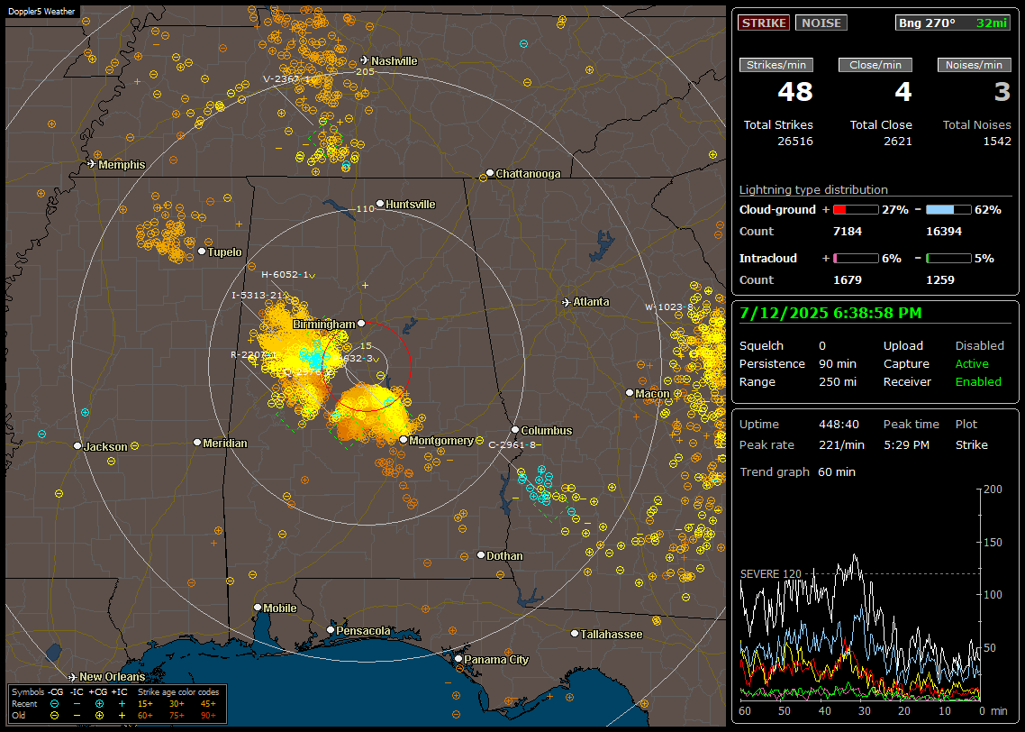Select the Macon city marker dot
Image resolution: width=1025 pixels, height=732 pixels.
coord(630,392)
